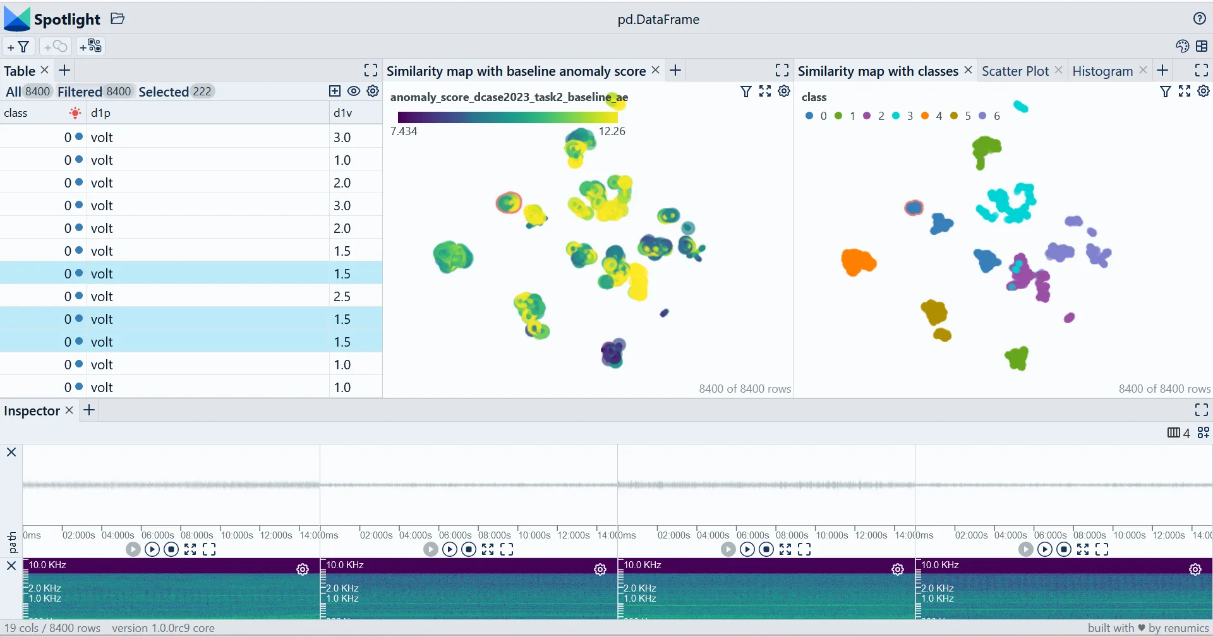Click the orange cluster in the classes map
The width and height of the screenshot is (1213, 637).
coord(859,262)
